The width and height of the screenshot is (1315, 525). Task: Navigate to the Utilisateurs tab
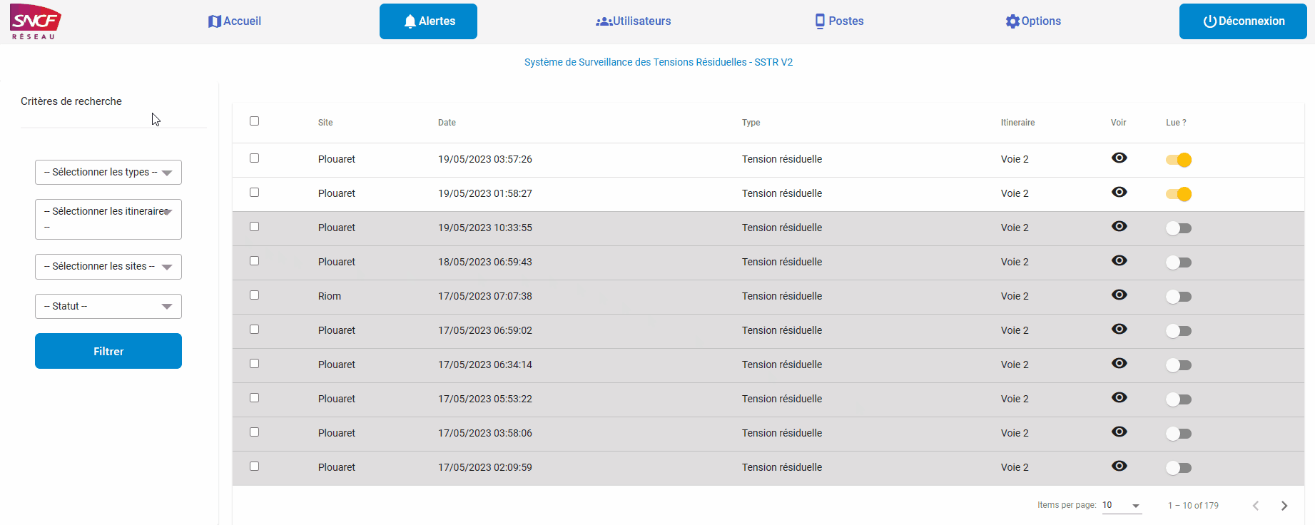pyautogui.click(x=634, y=21)
